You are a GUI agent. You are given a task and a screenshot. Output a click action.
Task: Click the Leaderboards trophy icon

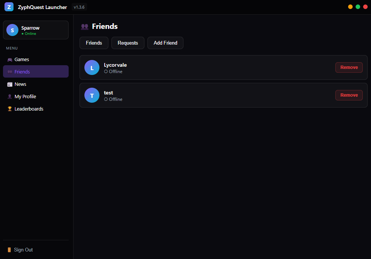pos(9,109)
